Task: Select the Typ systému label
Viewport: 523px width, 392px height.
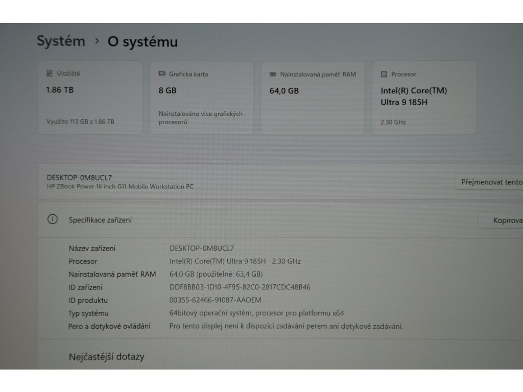Action: pyautogui.click(x=88, y=313)
